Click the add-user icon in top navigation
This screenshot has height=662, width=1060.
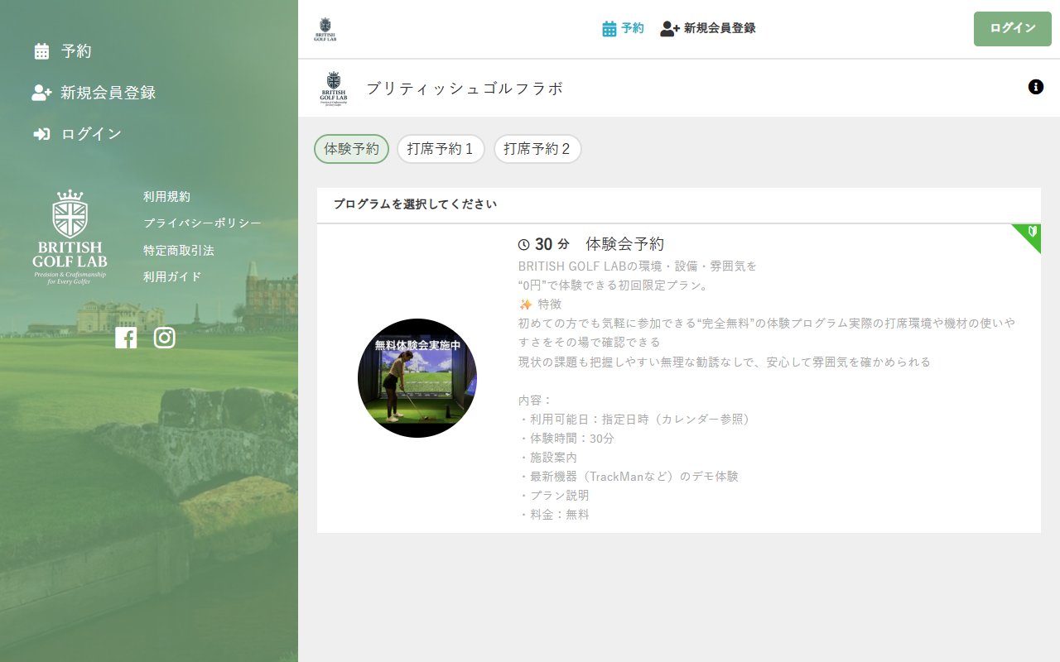coord(670,29)
